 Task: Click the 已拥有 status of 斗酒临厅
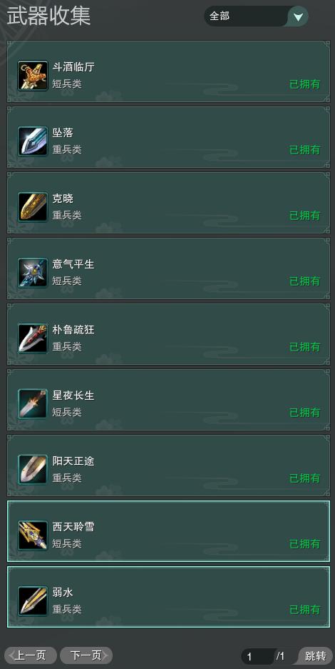305,84
